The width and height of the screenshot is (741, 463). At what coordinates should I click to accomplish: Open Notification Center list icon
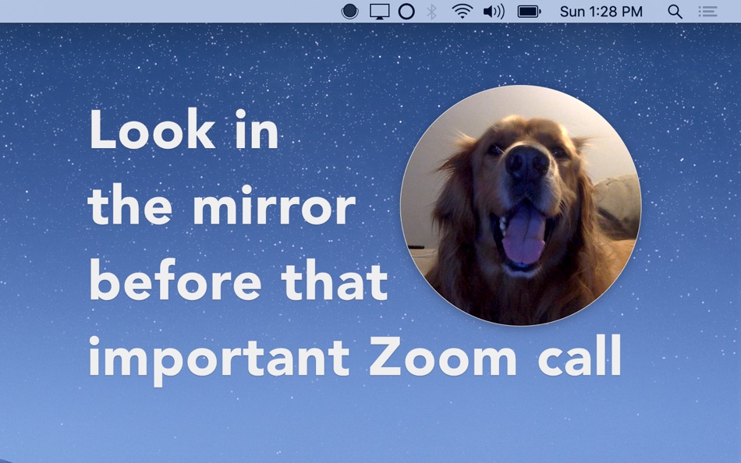(708, 12)
